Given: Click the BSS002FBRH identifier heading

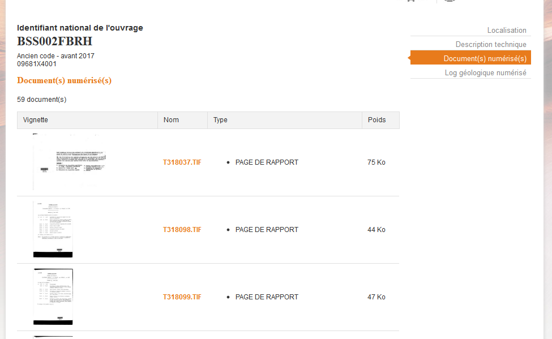Looking at the screenshot, I should click(54, 41).
